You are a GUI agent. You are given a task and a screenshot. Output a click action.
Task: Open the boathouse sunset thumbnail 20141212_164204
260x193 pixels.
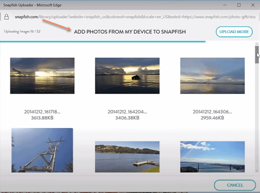tap(127, 76)
